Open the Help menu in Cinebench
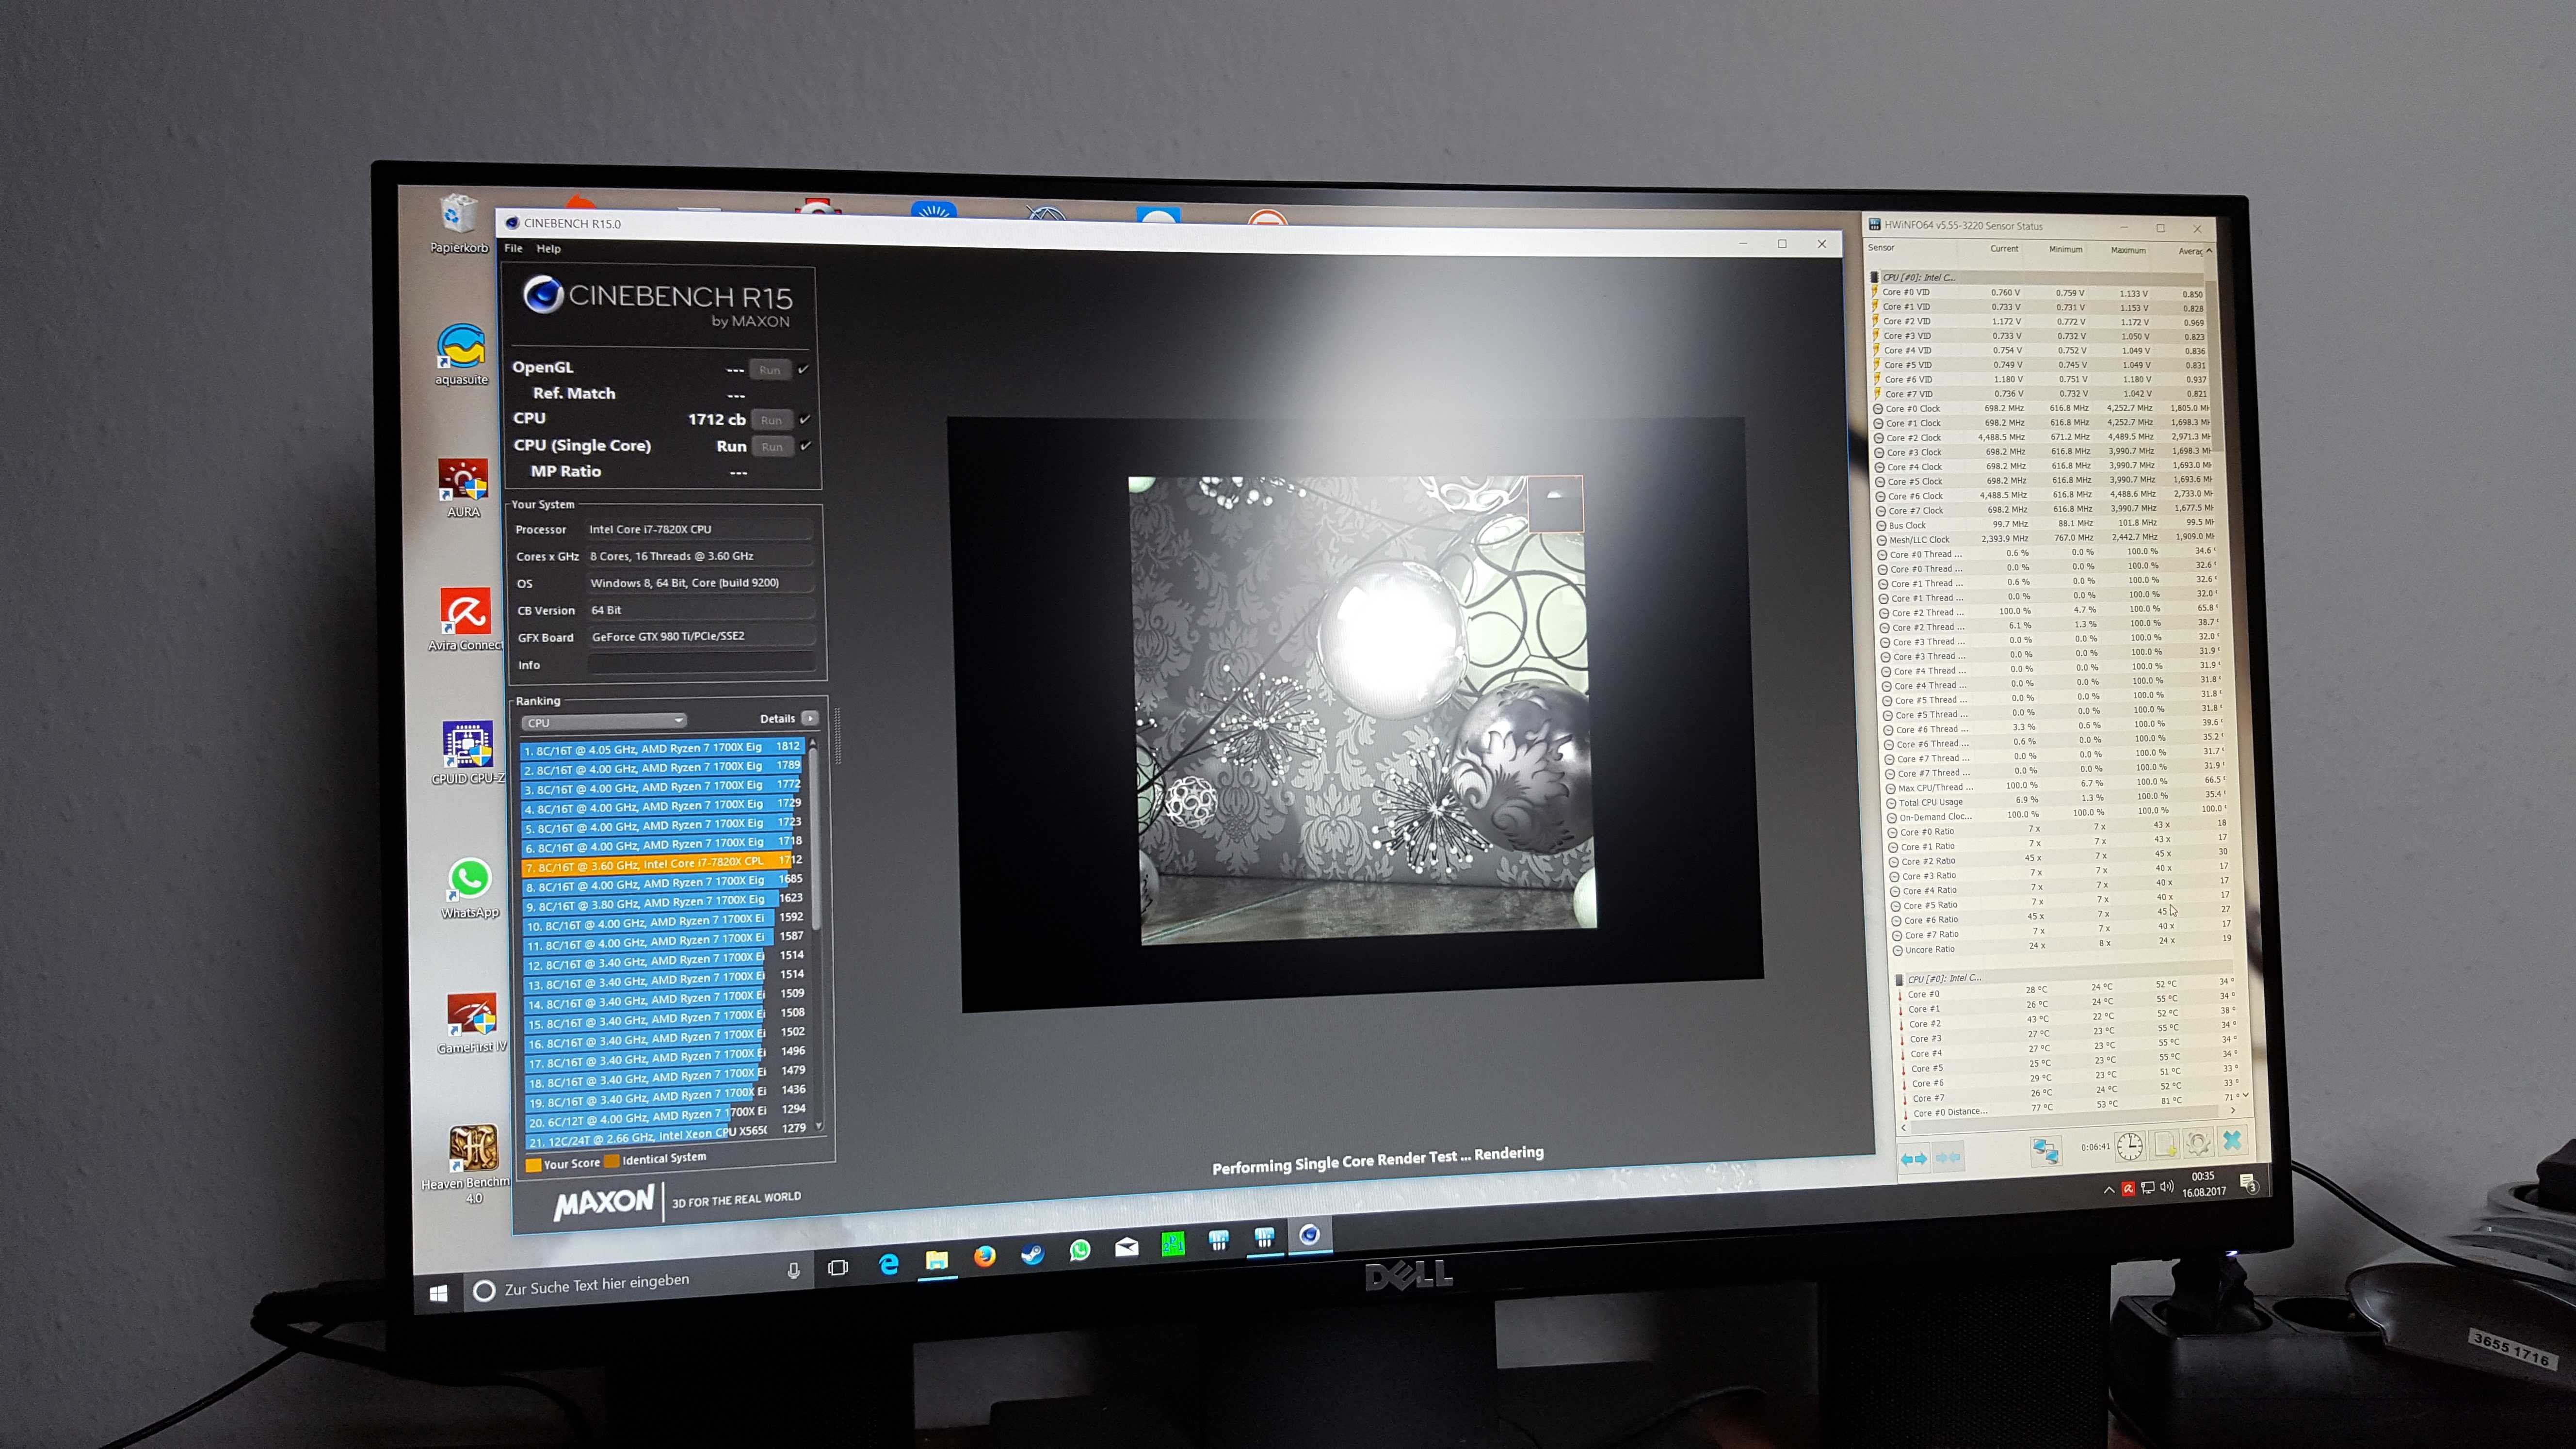 pyautogui.click(x=548, y=249)
